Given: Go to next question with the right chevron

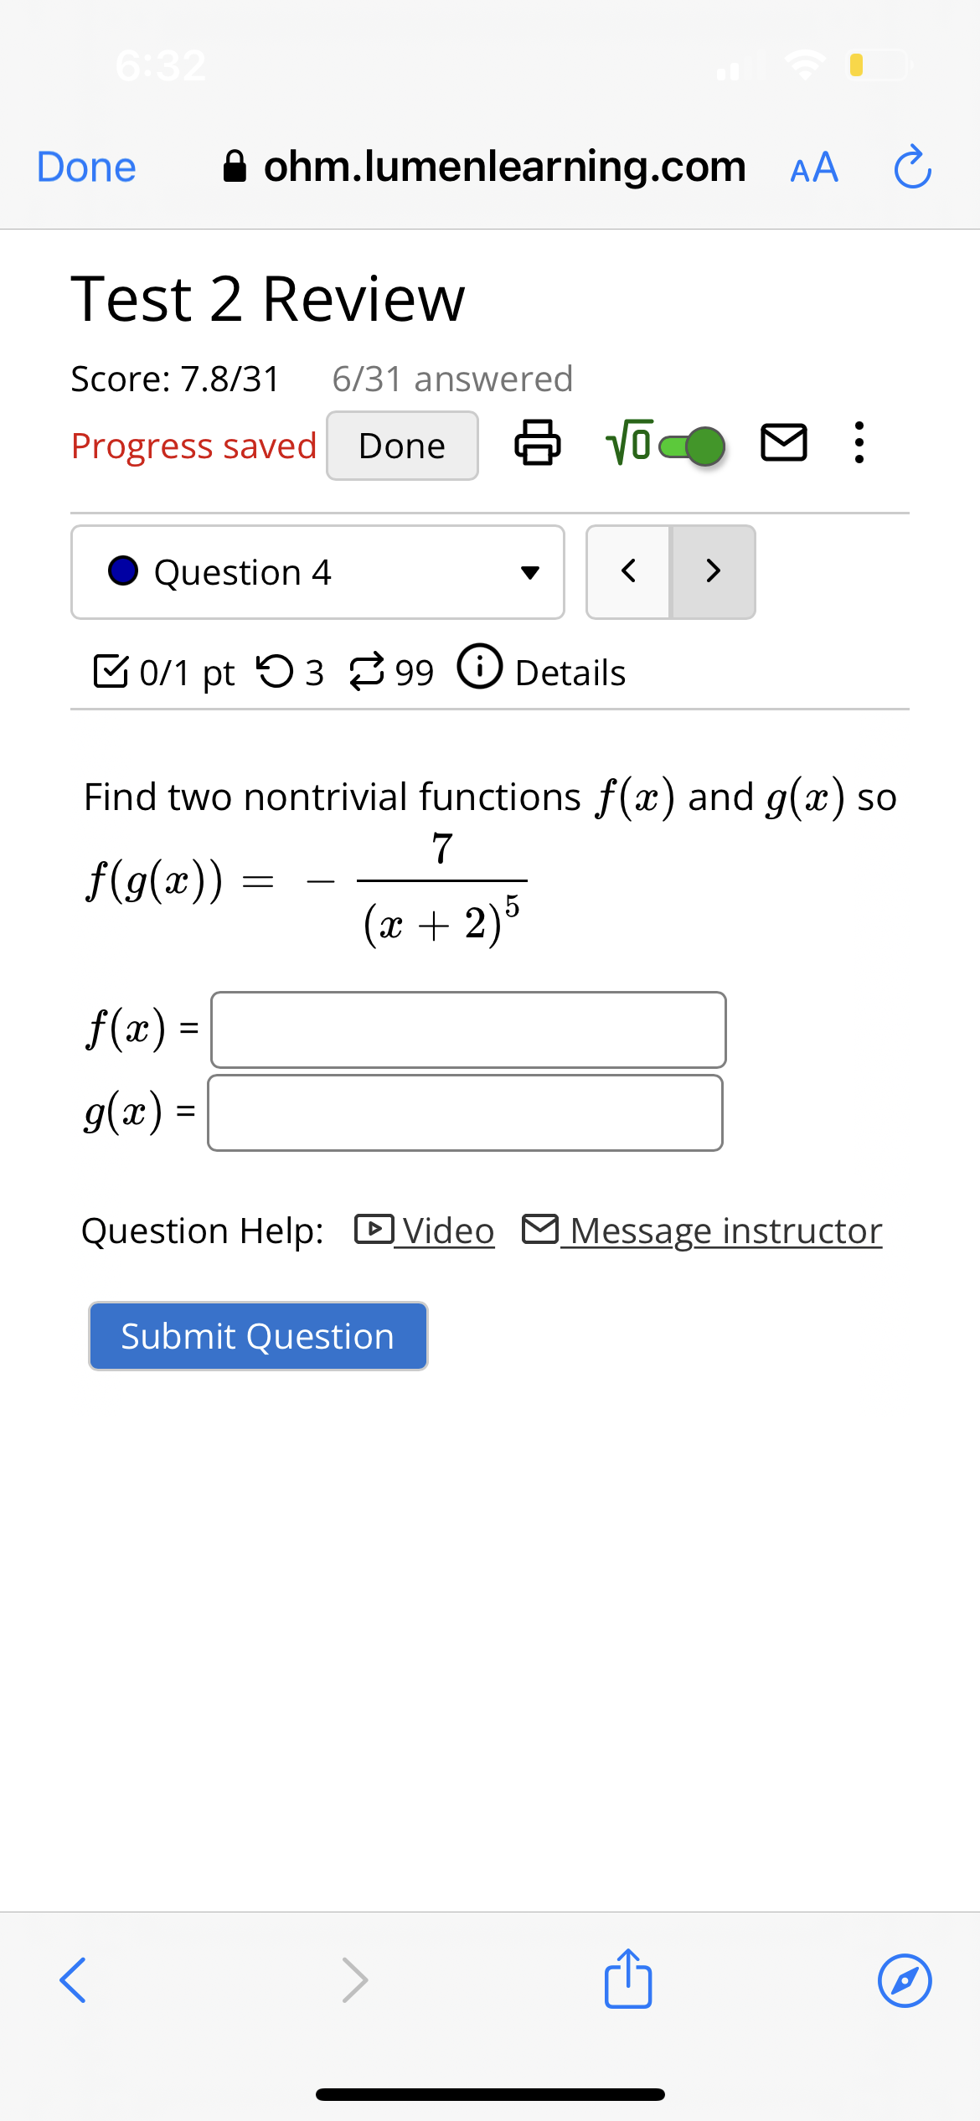Looking at the screenshot, I should (713, 571).
